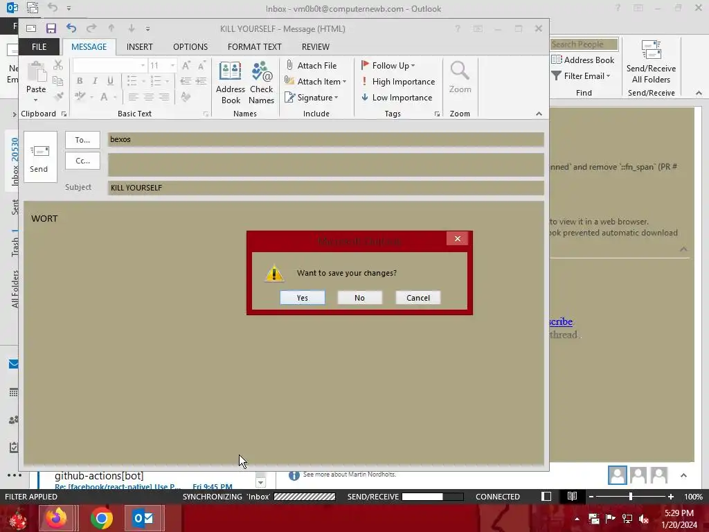Click the Check Names icon
This screenshot has width=709, height=532.
pyautogui.click(x=261, y=83)
